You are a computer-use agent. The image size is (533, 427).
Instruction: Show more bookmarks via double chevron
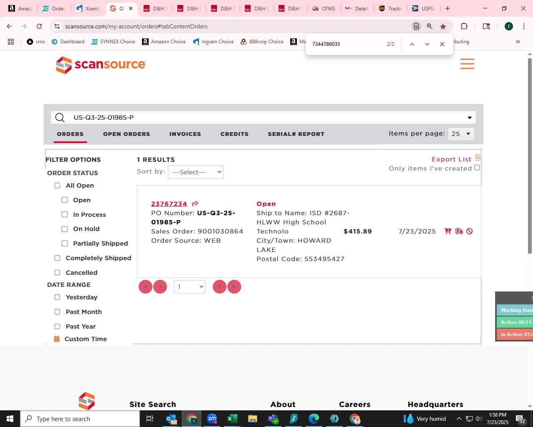518,42
